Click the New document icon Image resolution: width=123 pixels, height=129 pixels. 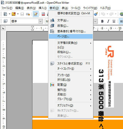pos(5,14)
